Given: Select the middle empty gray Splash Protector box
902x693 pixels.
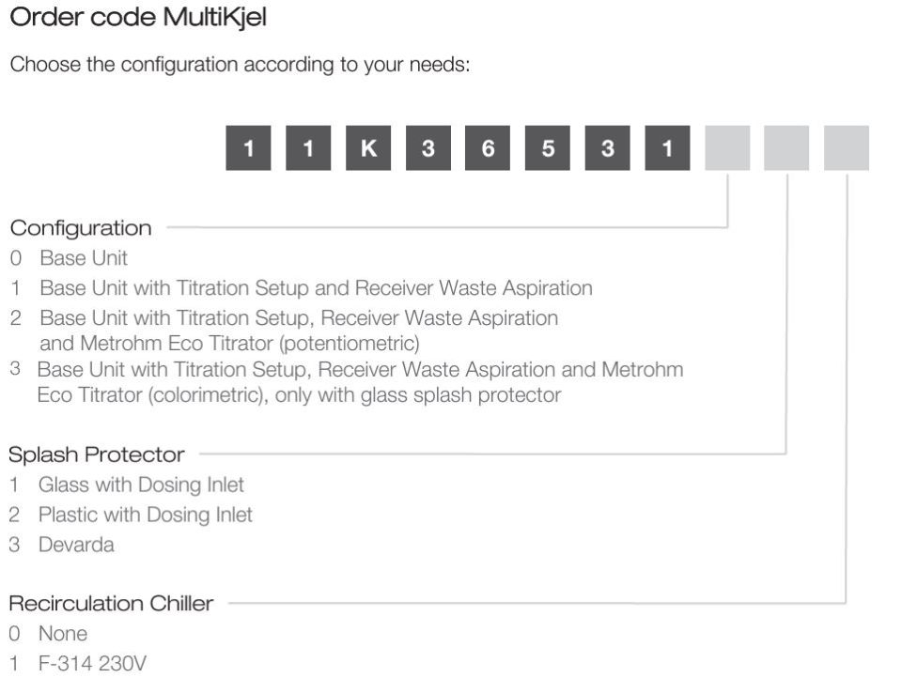Looking at the screenshot, I should pos(786,147).
